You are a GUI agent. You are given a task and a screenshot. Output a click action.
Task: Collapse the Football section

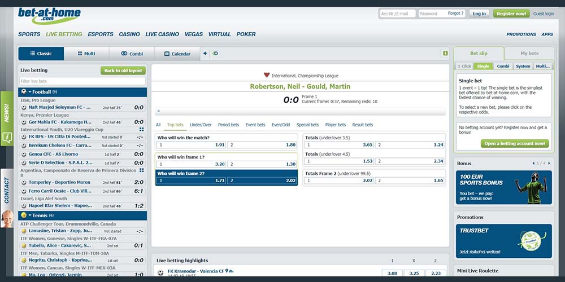[30, 92]
